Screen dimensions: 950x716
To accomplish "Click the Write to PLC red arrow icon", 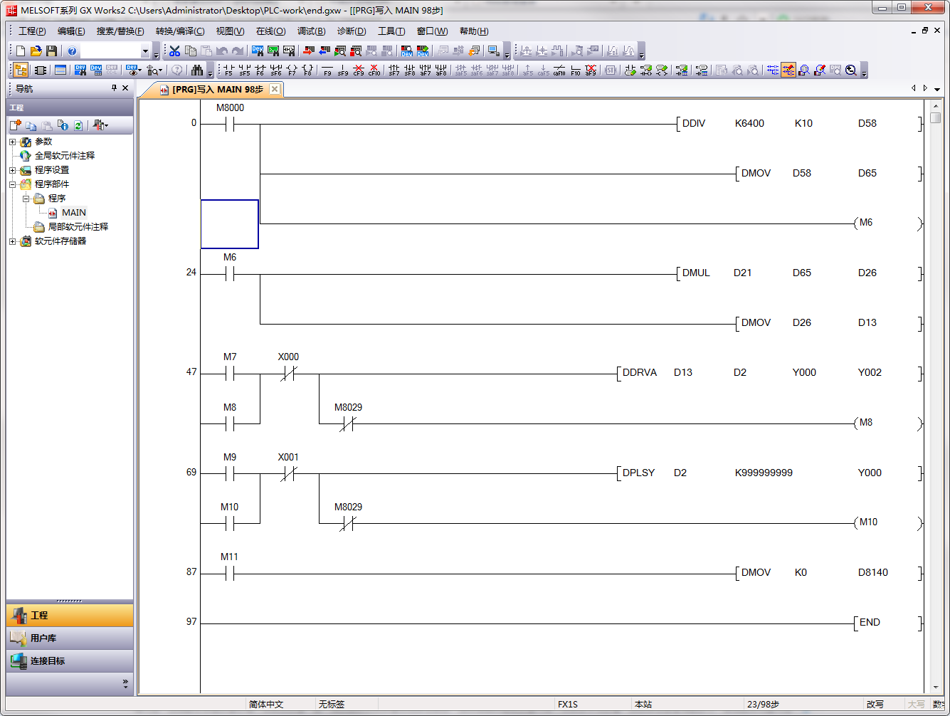I will [x=308, y=51].
